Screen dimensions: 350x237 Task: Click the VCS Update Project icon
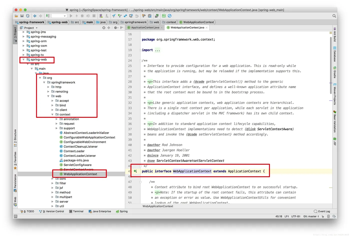114,16
